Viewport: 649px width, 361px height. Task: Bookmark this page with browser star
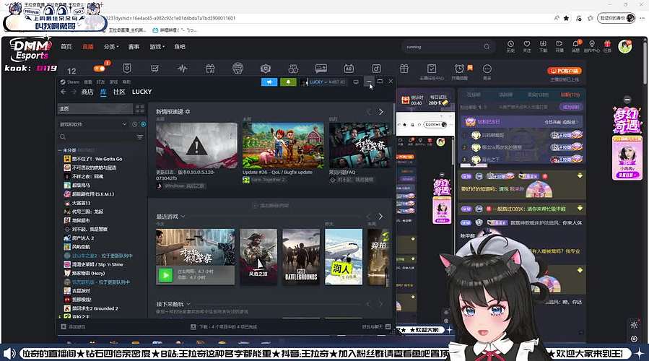[x=566, y=18]
